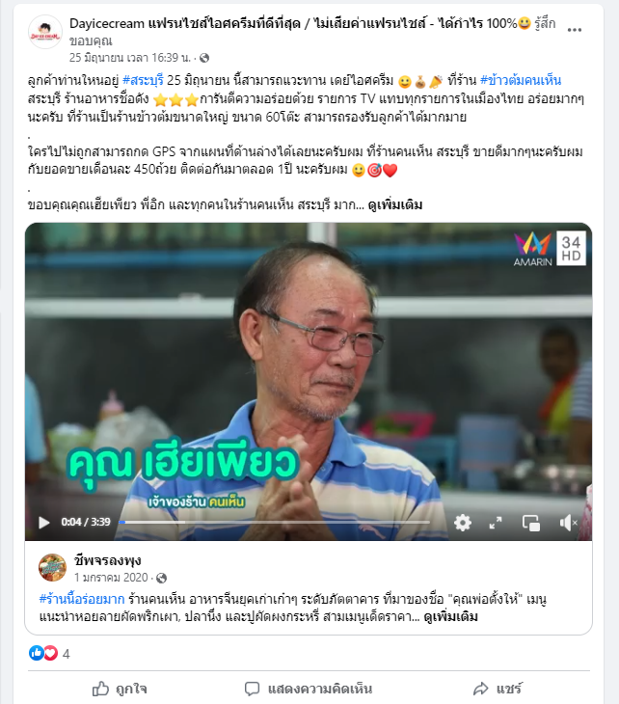
Task: Play the video with the play icon
Action: pos(44,523)
